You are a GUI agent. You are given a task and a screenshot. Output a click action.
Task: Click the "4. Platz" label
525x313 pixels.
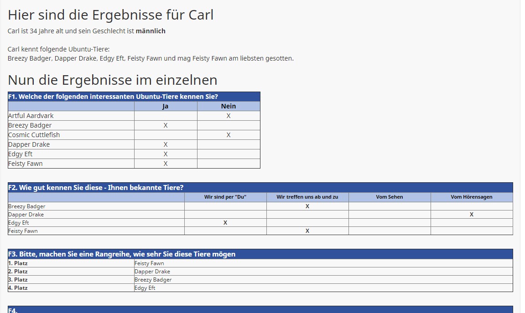[18, 288]
